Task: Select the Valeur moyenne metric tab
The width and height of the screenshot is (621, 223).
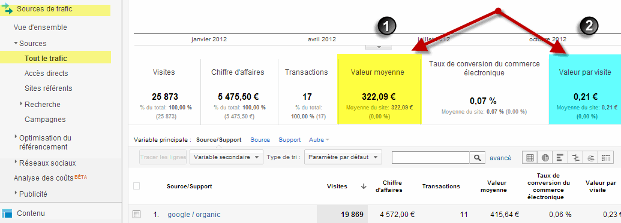Action: (379, 89)
